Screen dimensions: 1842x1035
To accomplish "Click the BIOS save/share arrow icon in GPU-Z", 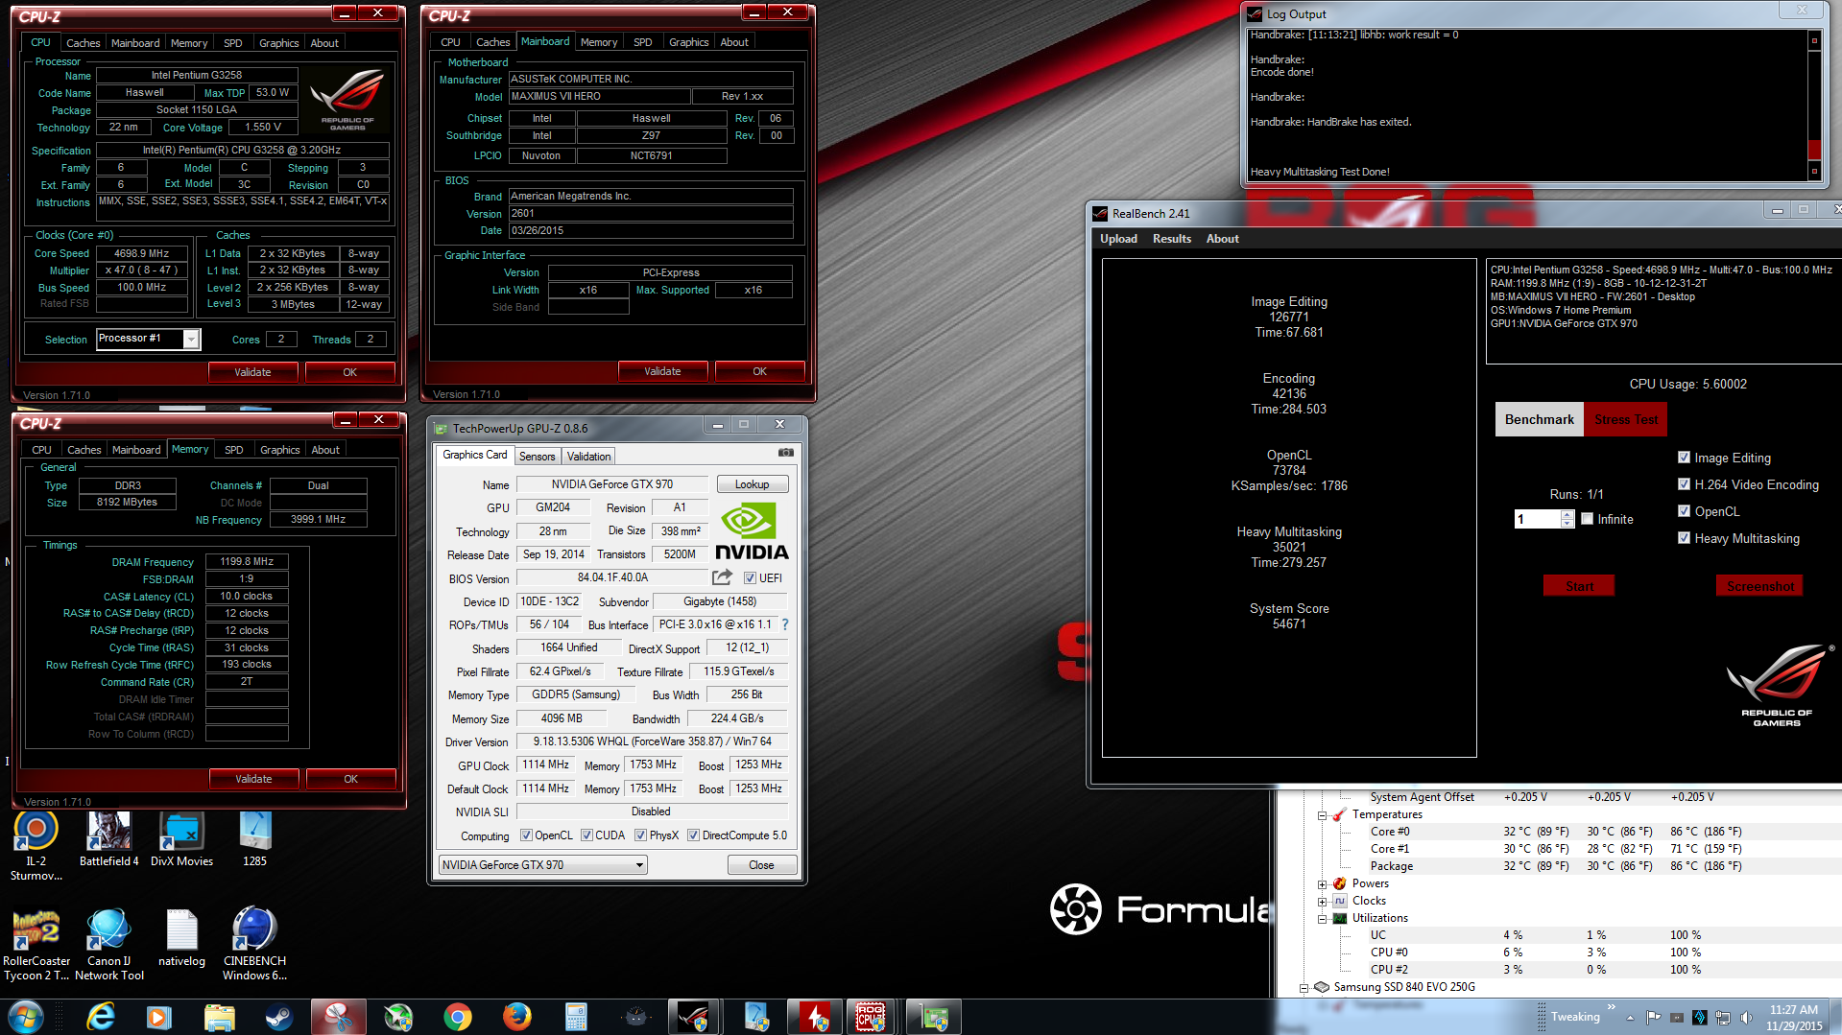I will tap(722, 577).
